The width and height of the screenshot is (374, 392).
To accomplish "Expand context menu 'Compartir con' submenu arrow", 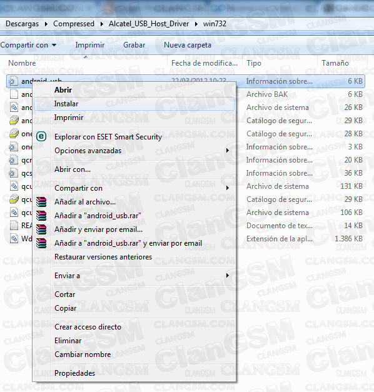I will pos(228,188).
